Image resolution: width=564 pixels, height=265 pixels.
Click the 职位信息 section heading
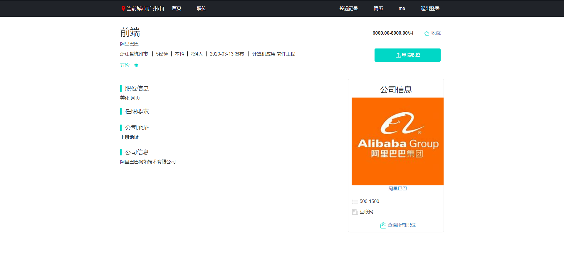click(137, 88)
